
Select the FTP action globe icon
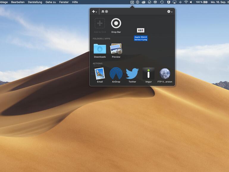(165, 74)
